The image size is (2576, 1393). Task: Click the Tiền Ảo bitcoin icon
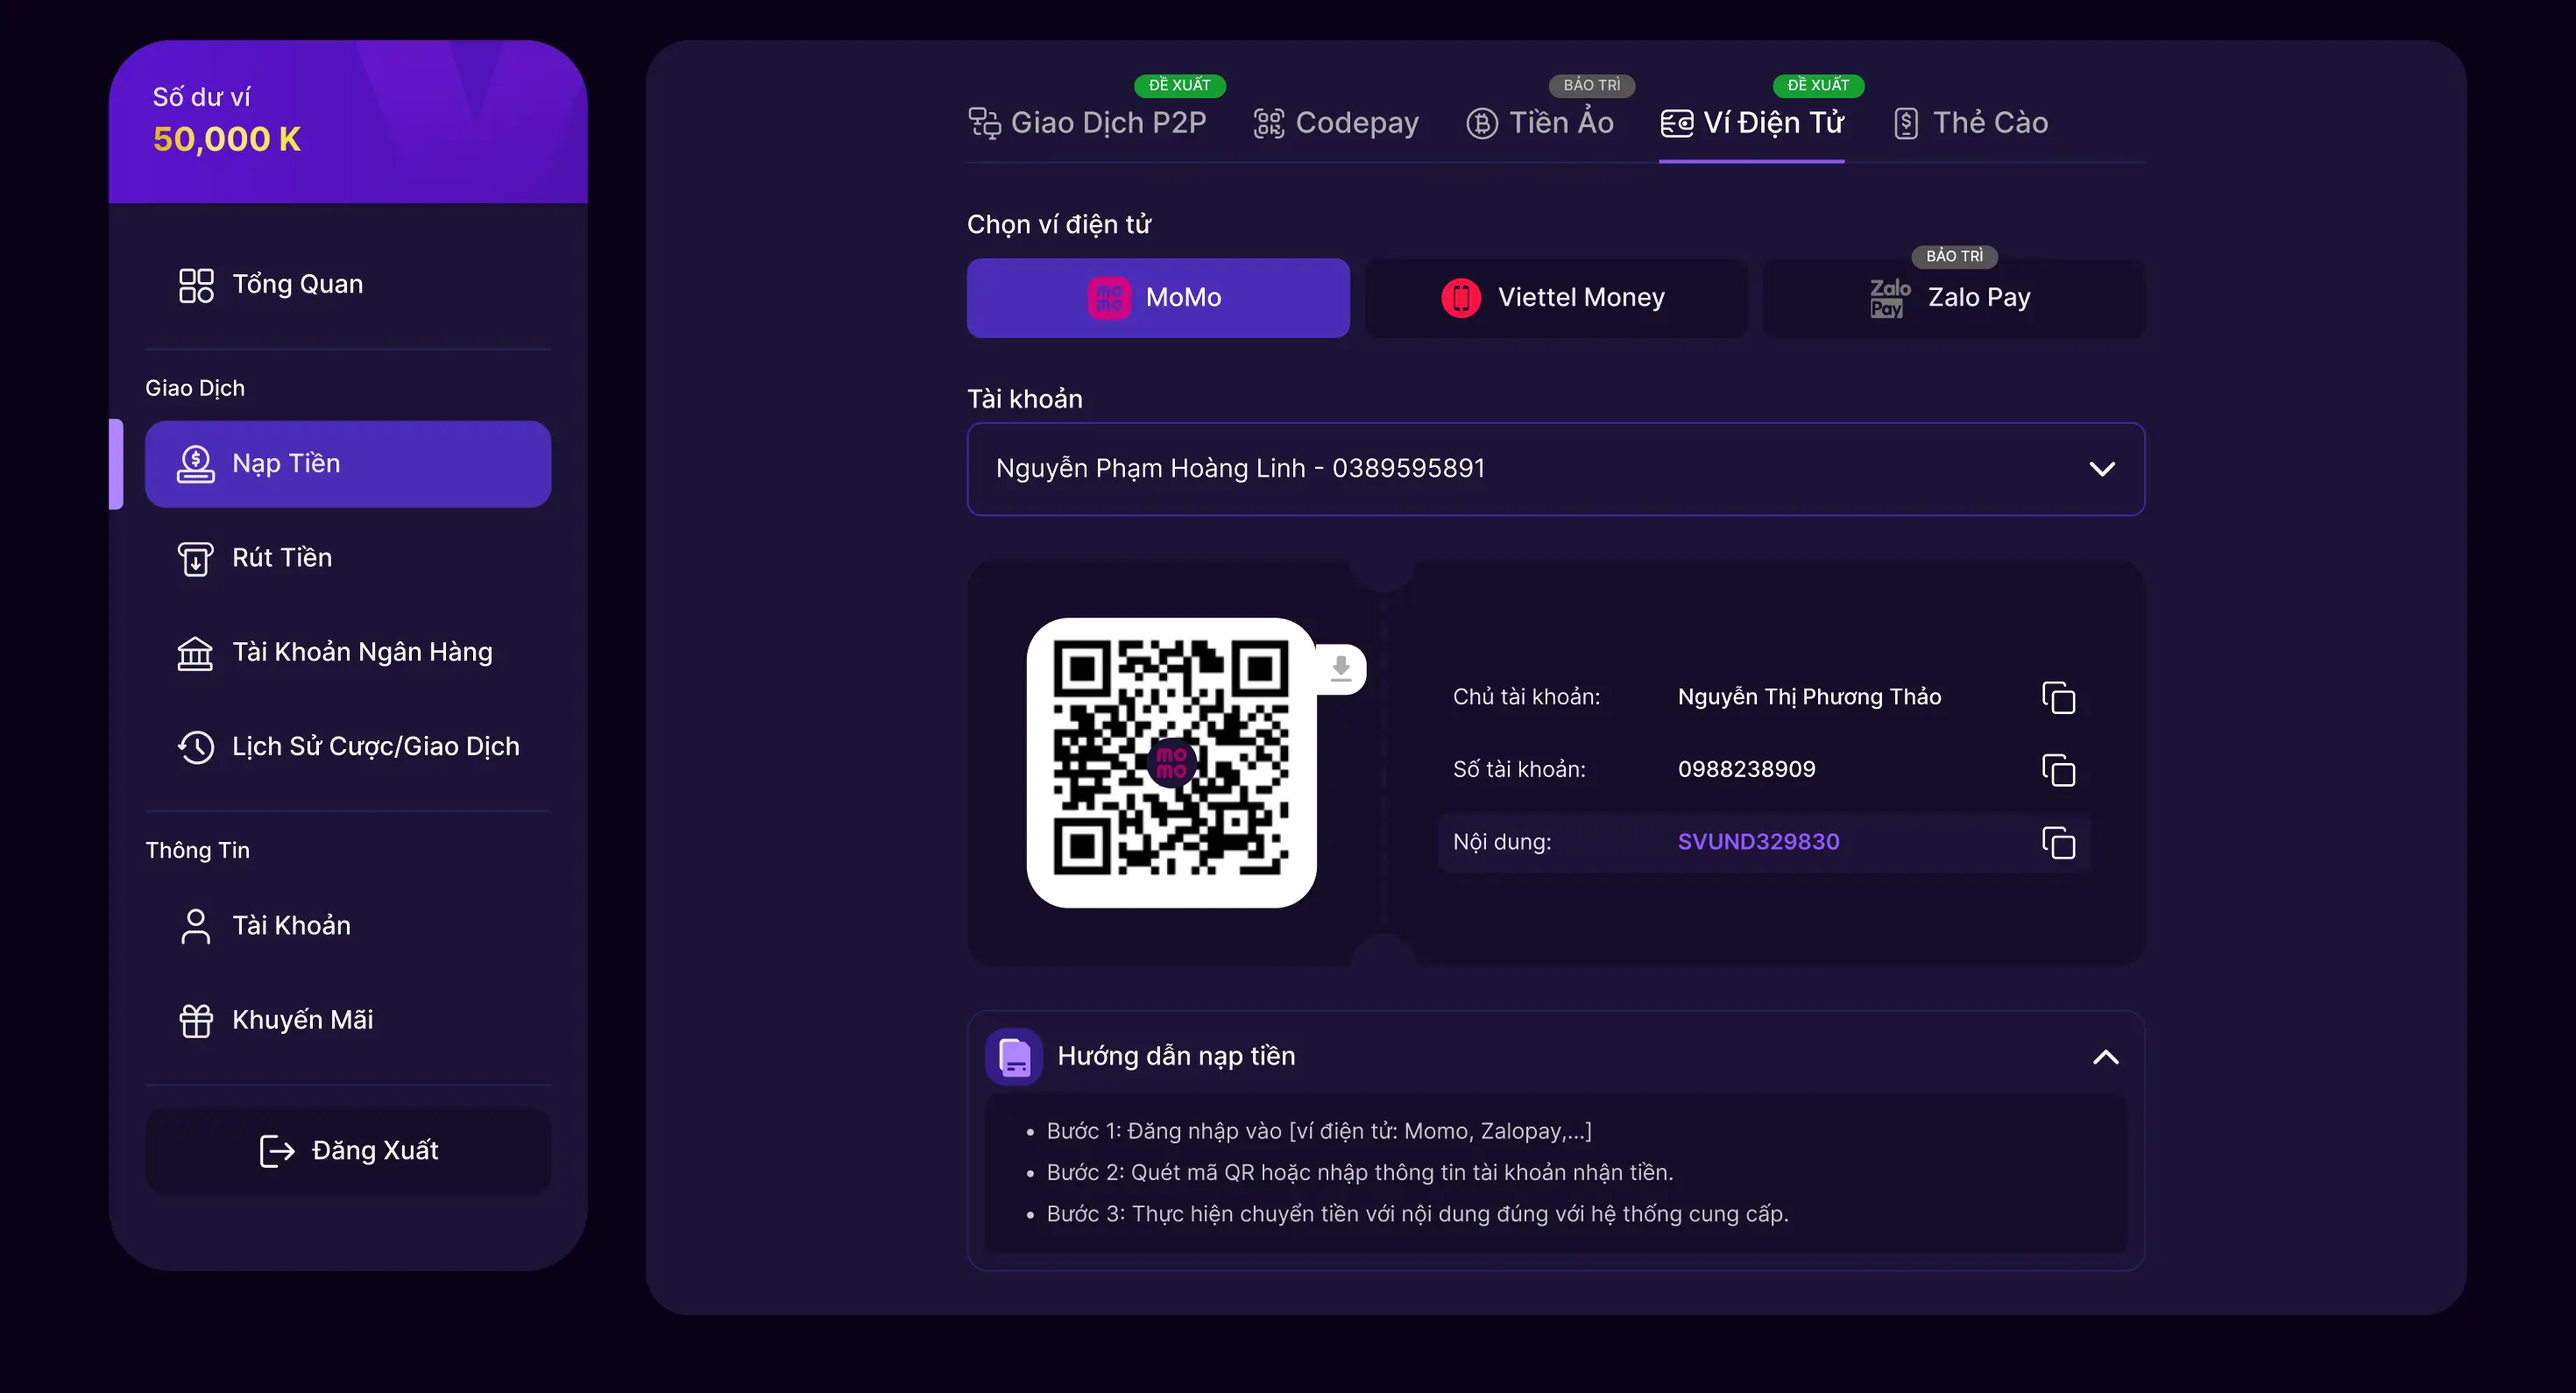point(1482,123)
